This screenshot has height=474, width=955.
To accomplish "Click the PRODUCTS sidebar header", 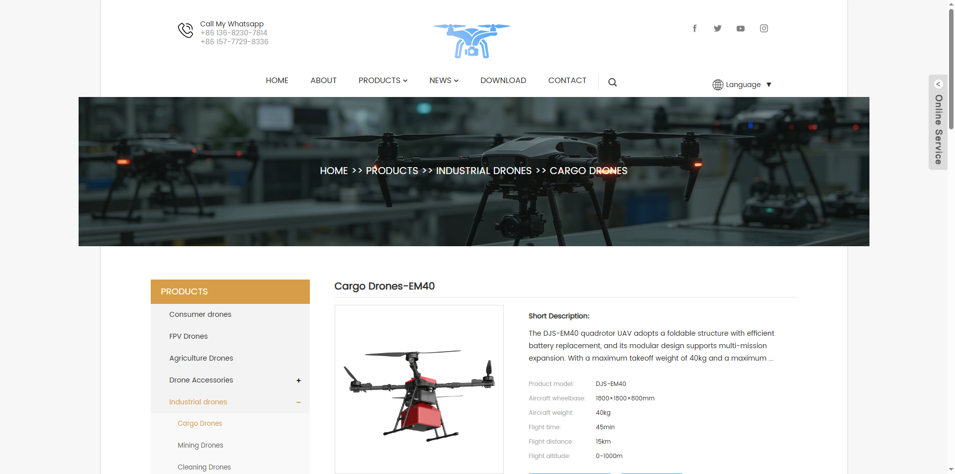I will [x=230, y=291].
